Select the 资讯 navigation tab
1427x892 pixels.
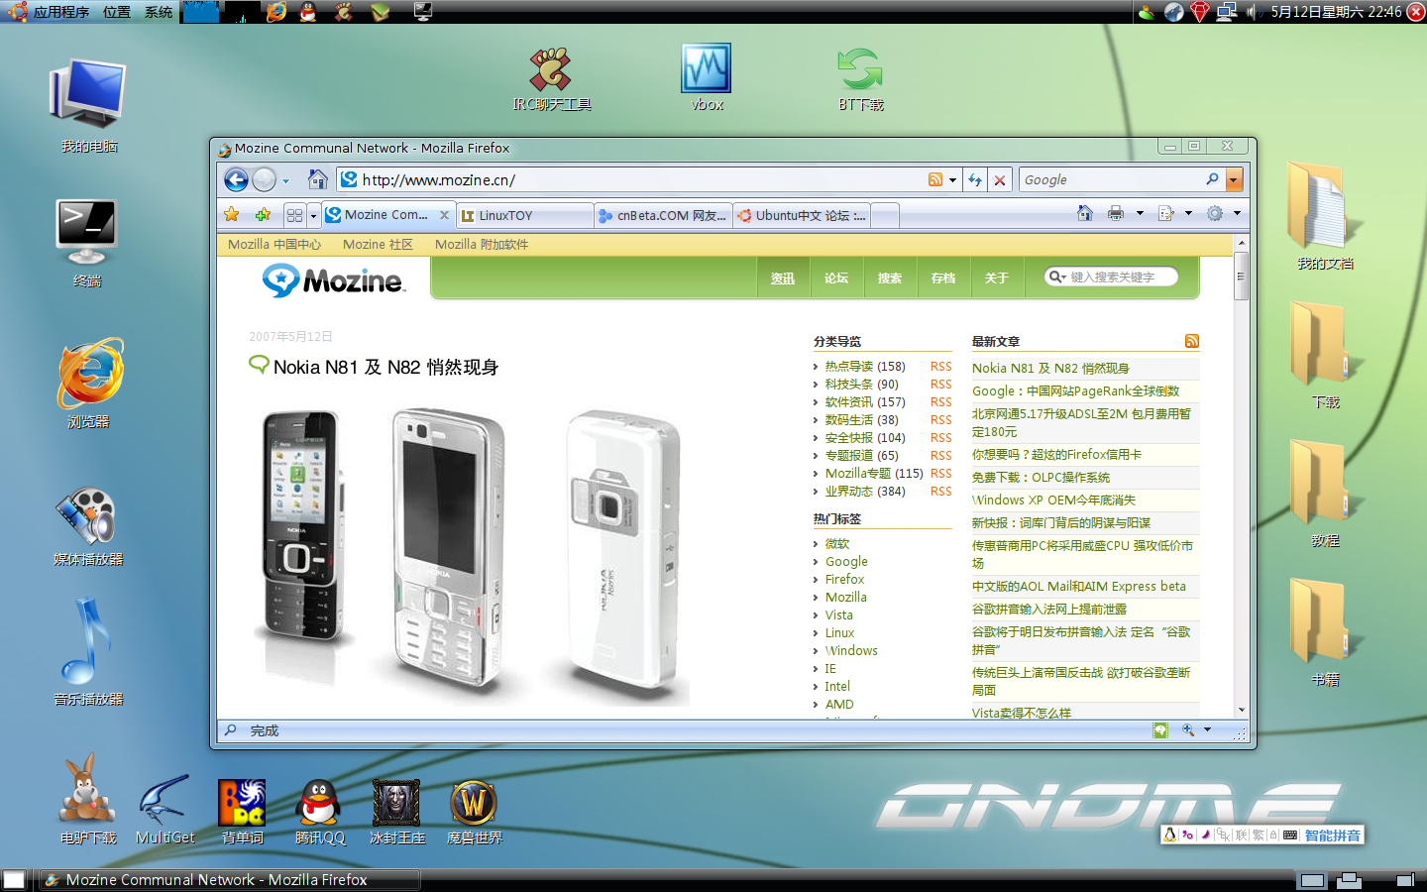click(x=783, y=279)
